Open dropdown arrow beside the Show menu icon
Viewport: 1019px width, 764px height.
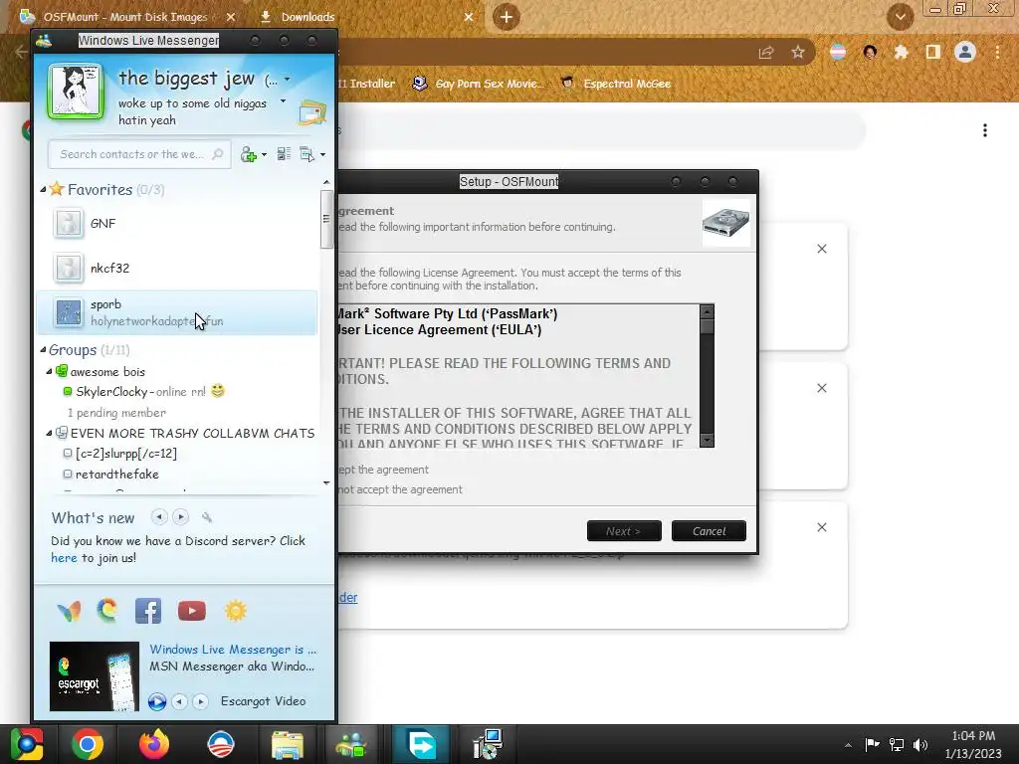(x=323, y=154)
